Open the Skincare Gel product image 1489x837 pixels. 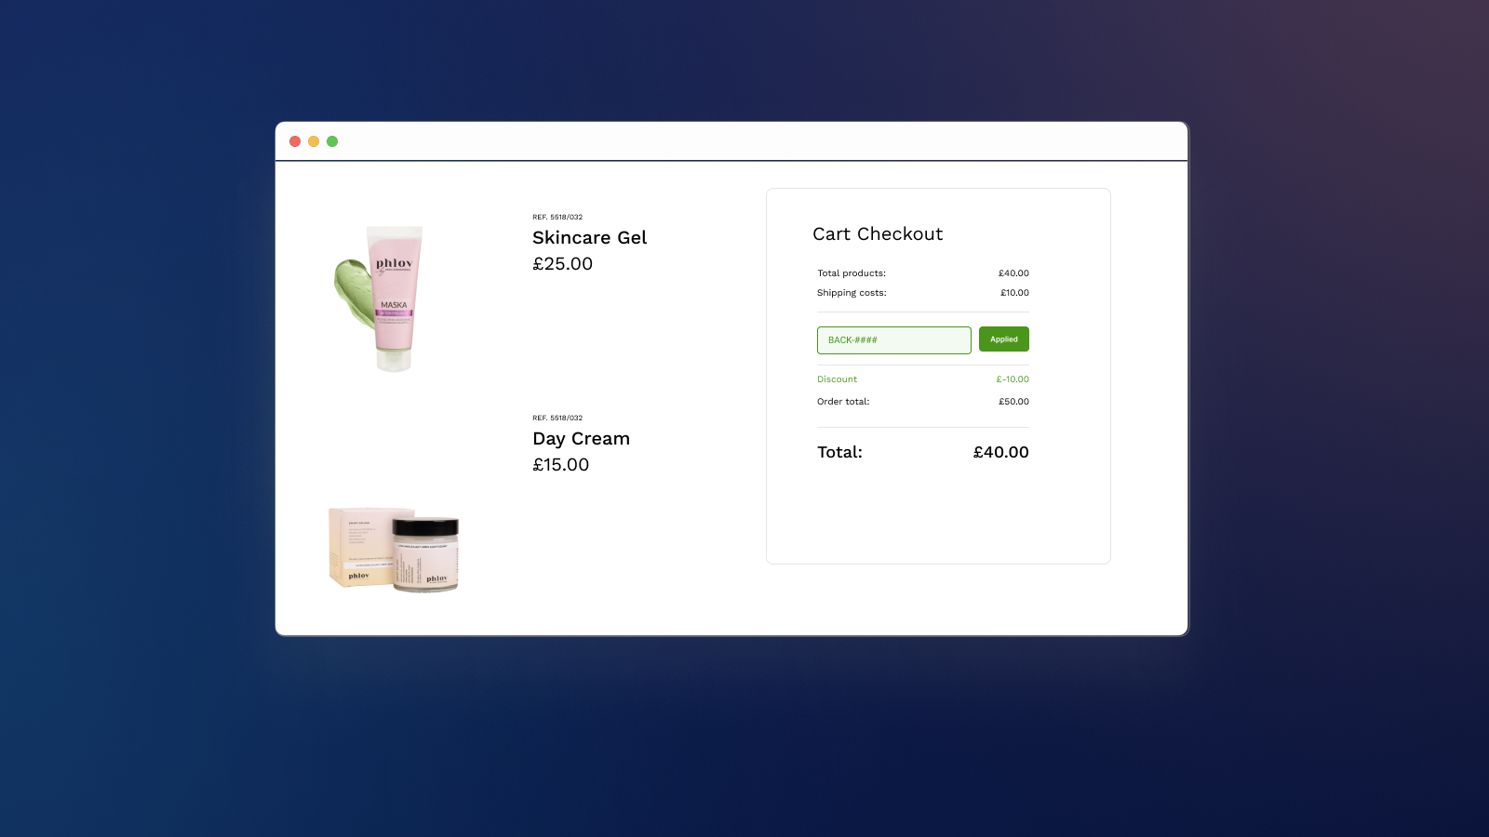[382, 298]
